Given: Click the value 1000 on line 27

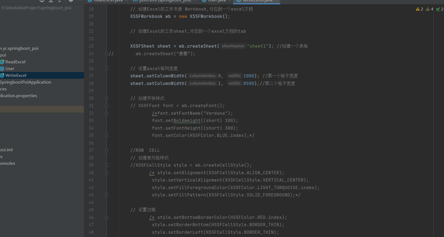Looking at the screenshot, I should pyautogui.click(x=249, y=76).
